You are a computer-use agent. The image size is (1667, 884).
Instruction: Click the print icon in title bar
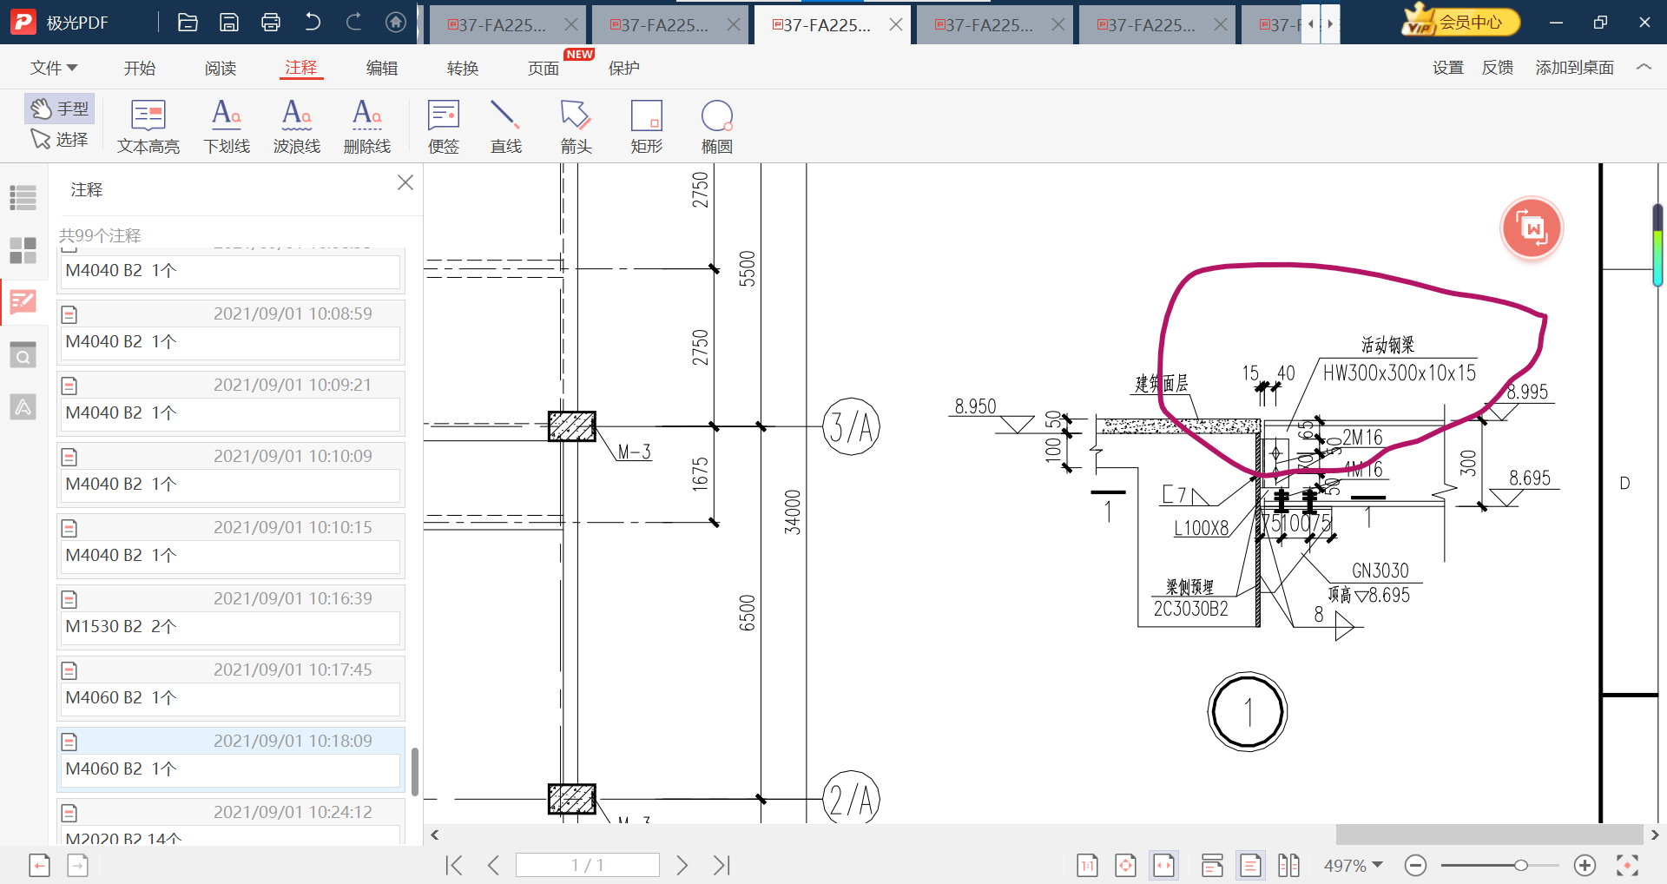(x=271, y=23)
